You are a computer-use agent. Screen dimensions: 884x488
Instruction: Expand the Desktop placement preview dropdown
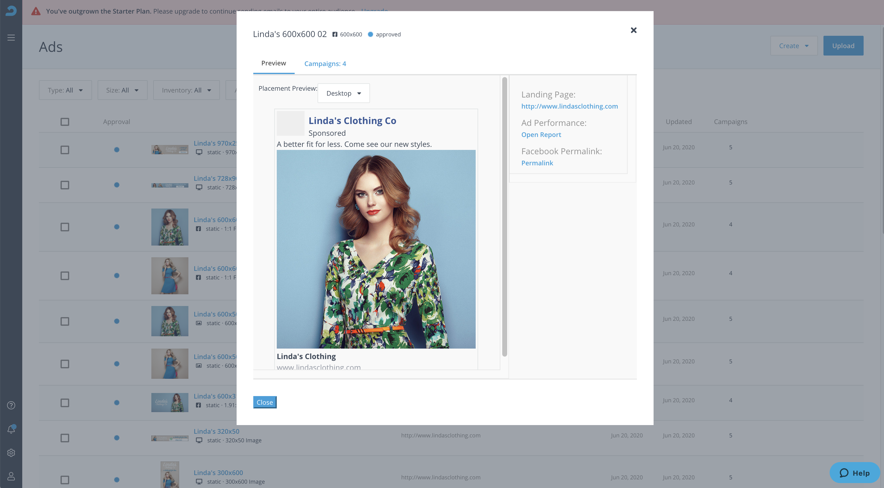click(343, 93)
